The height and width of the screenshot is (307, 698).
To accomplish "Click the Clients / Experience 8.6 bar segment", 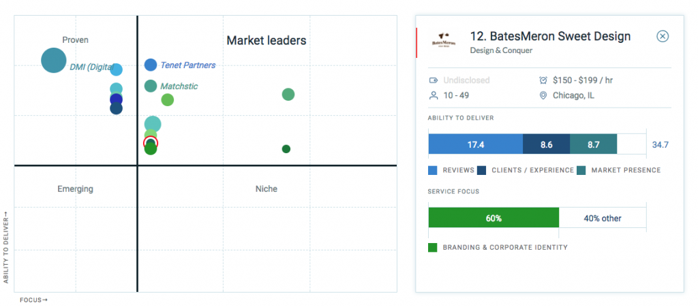I will (x=546, y=145).
